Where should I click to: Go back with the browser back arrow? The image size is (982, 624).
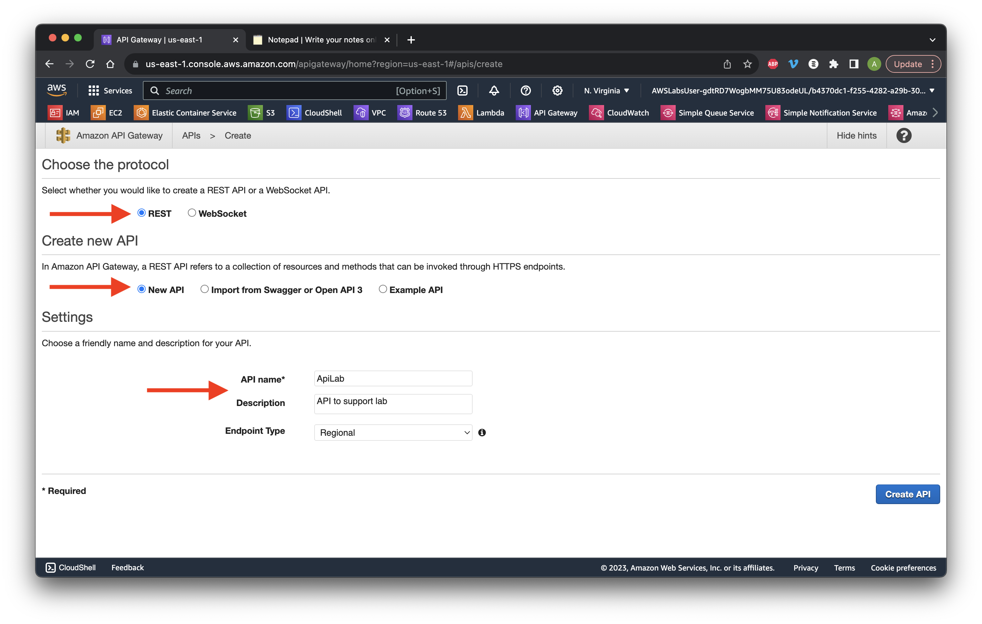49,64
